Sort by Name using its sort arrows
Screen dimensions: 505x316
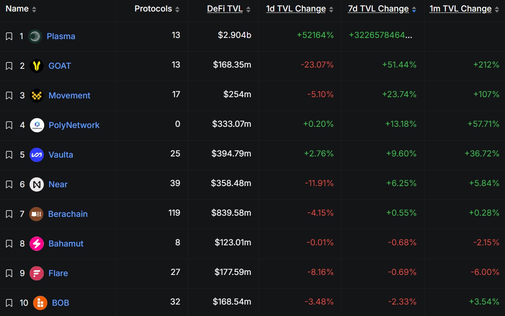[x=34, y=9]
